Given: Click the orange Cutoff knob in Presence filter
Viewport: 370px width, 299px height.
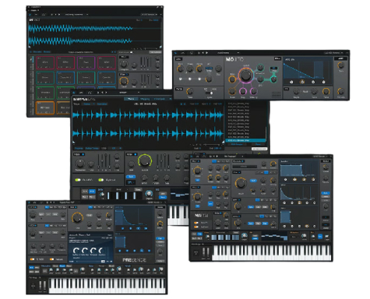Looking at the screenshot, I should click(x=77, y=218).
